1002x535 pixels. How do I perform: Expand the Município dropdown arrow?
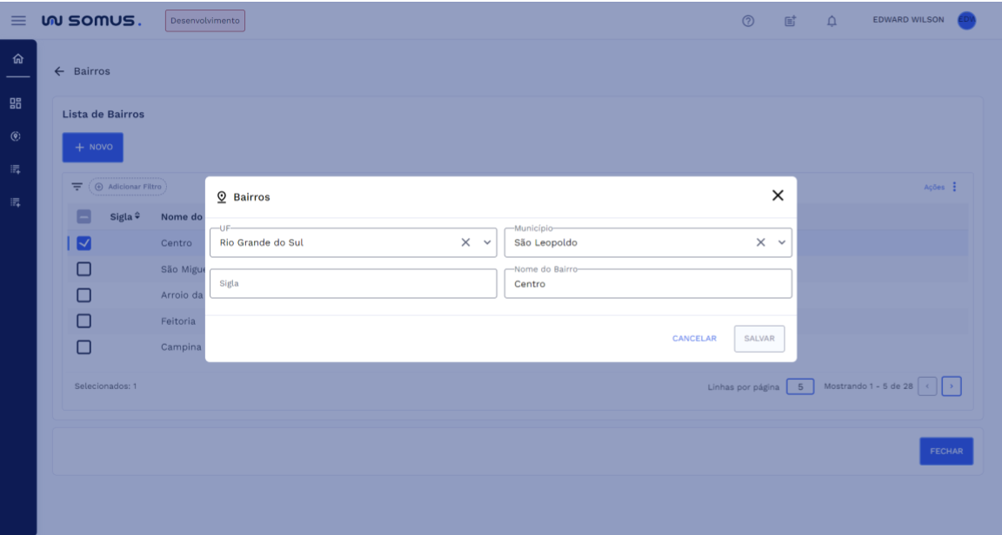pos(781,242)
